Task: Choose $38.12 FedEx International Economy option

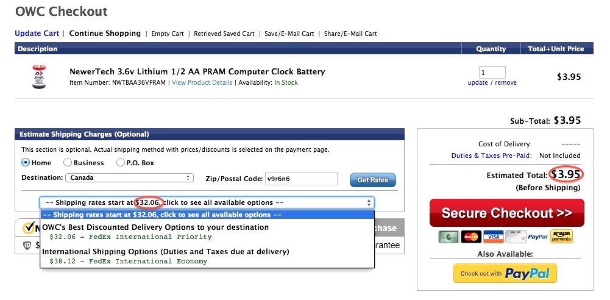Action: pyautogui.click(x=129, y=262)
